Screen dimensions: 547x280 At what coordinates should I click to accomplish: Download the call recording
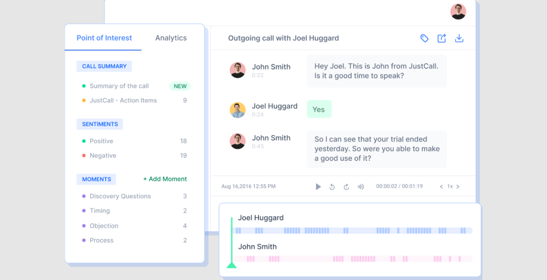coord(459,38)
